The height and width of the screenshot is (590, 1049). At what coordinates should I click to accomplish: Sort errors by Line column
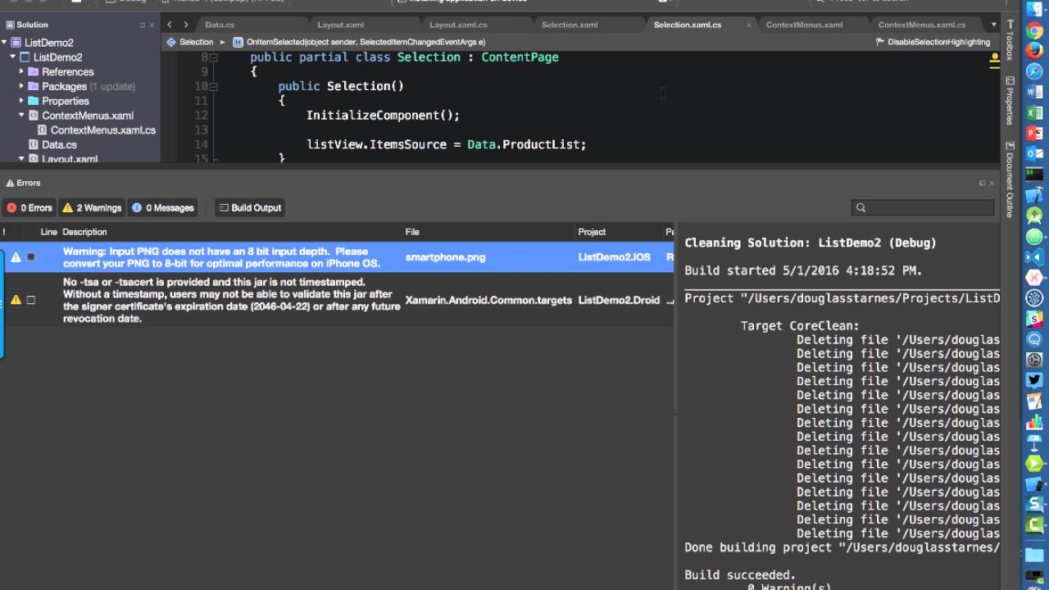coord(48,232)
